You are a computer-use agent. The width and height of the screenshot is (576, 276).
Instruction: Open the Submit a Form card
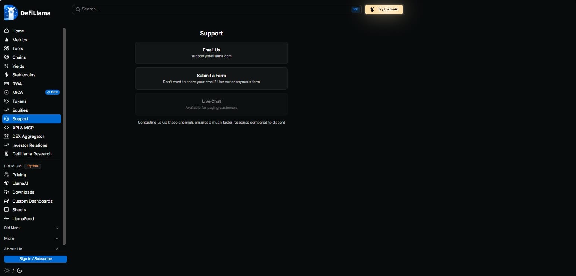click(x=211, y=79)
